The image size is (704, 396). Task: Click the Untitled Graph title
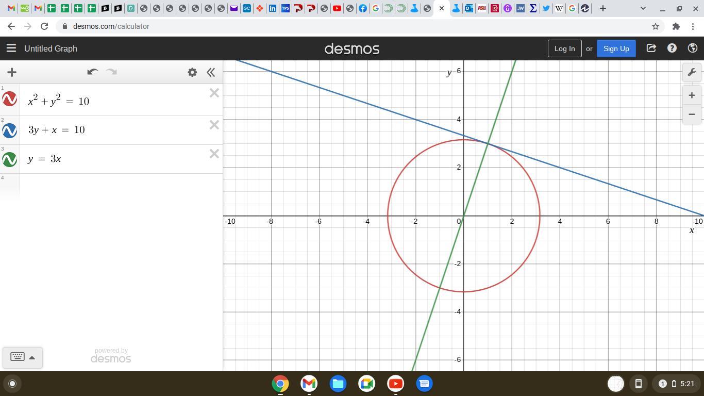(51, 48)
